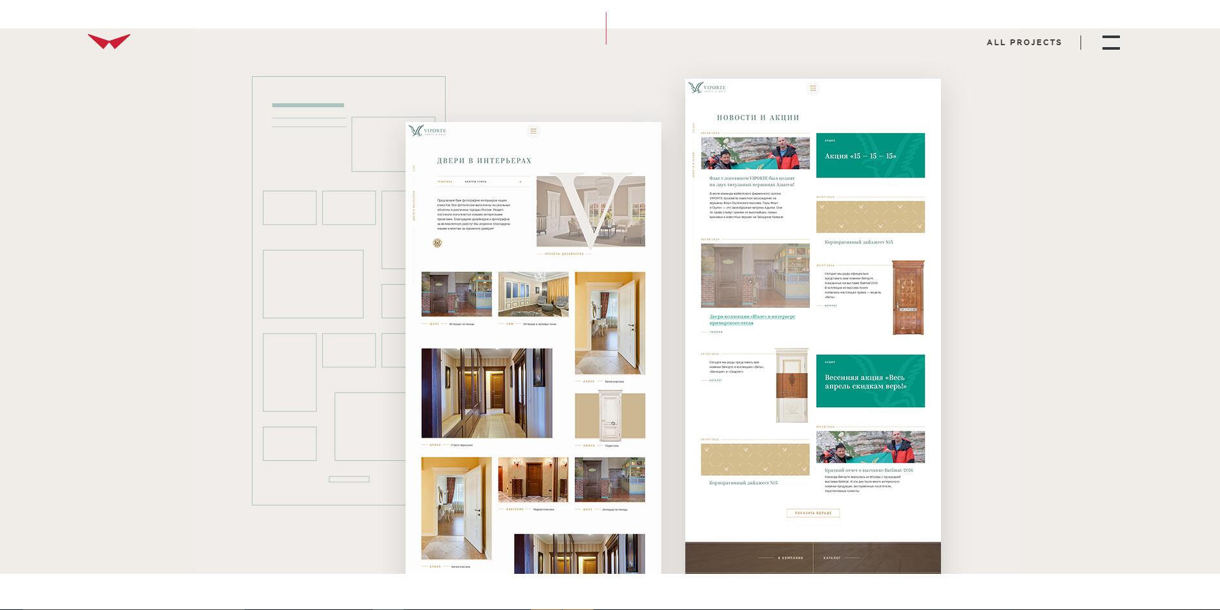The image size is (1220, 610).
Task: Open climbers photo above the Batimat-2016 headline
Action: click(871, 447)
